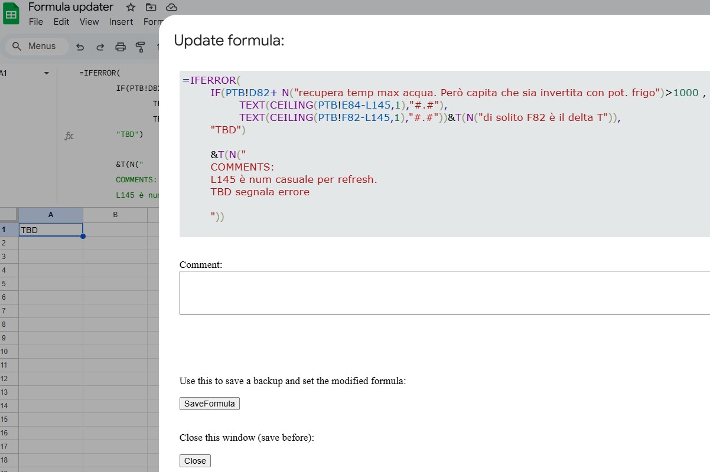Select row 18 header
This screenshot has height=472, width=710.
9,460
